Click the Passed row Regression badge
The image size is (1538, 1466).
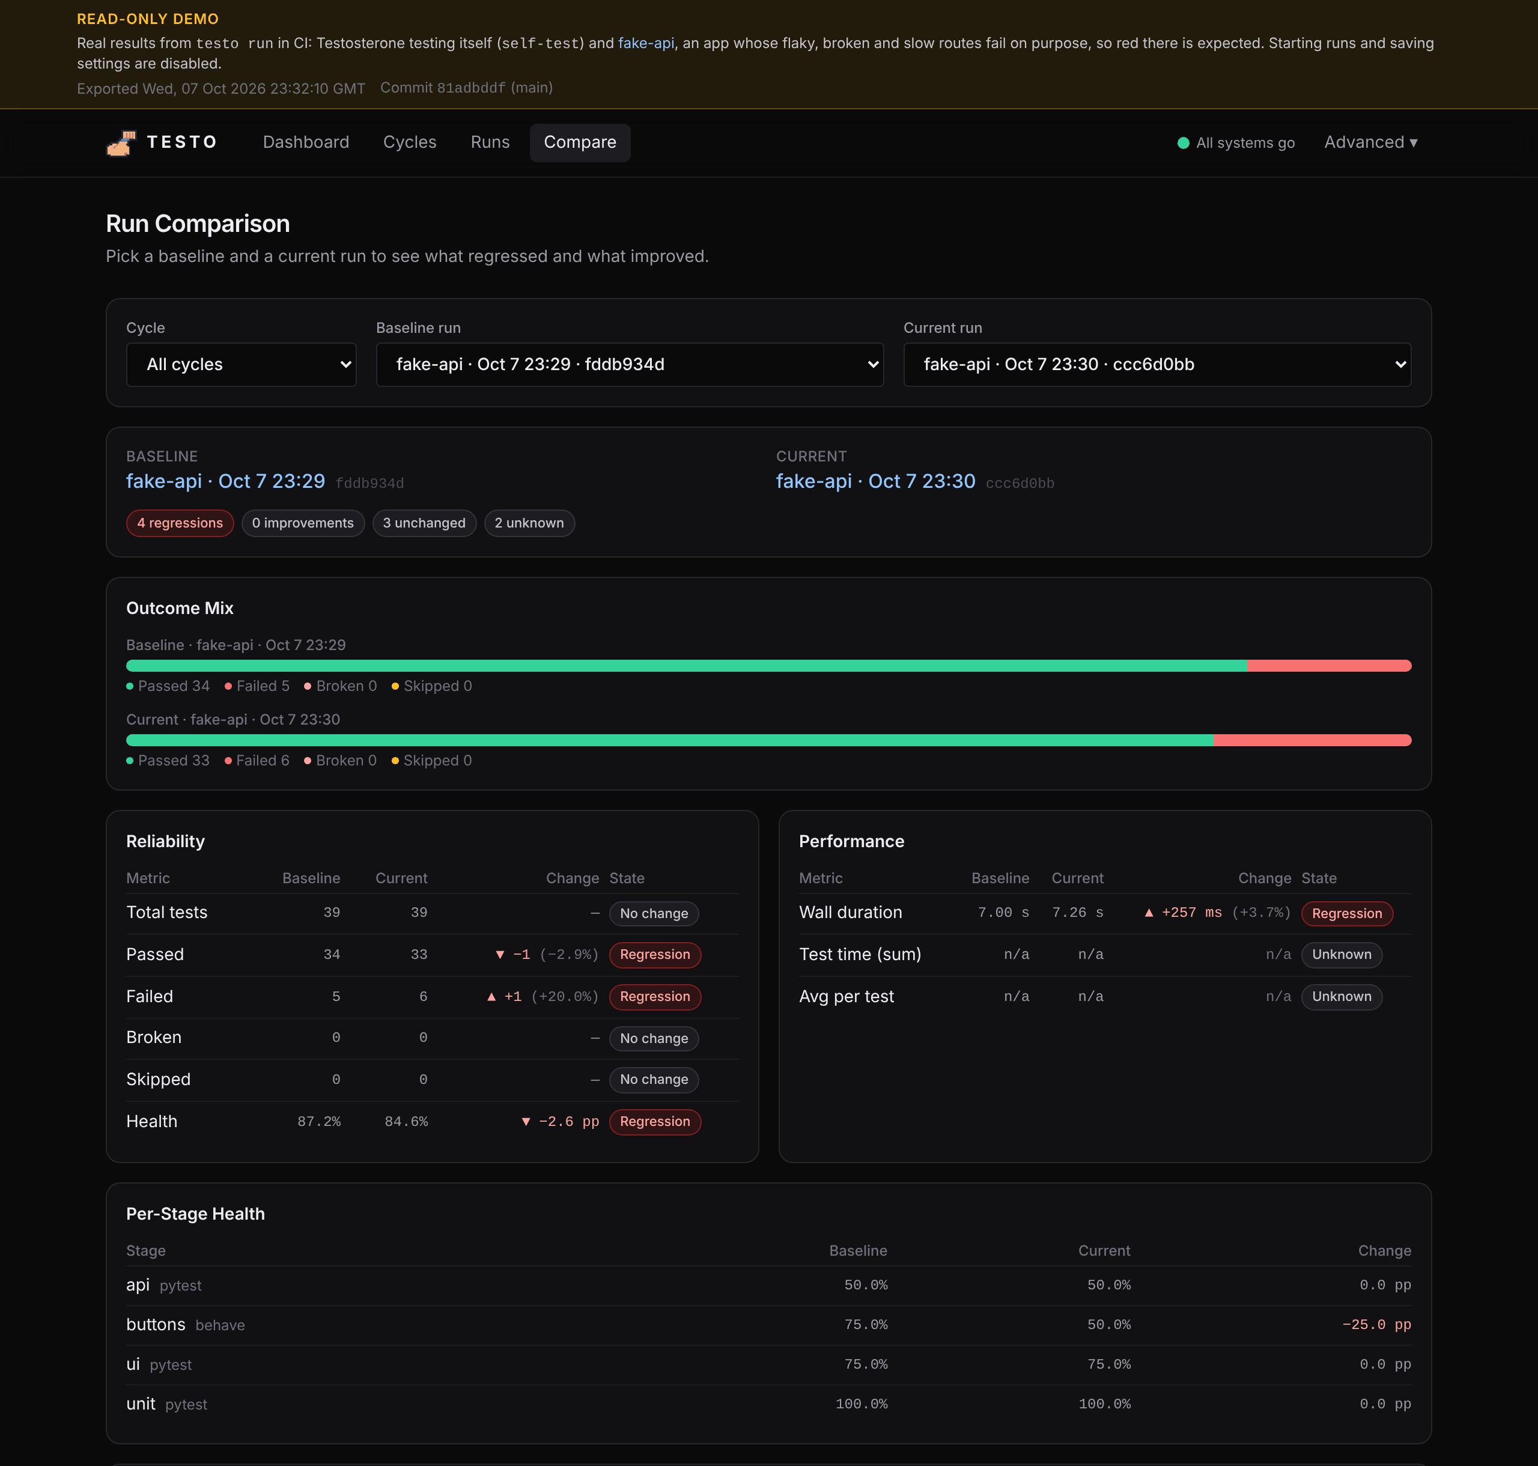click(655, 955)
